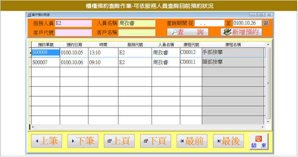298x157 pixels.
Task: Select the S00008 appointment number cell
Action: pos(45,52)
